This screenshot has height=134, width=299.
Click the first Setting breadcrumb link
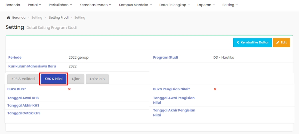(37, 18)
